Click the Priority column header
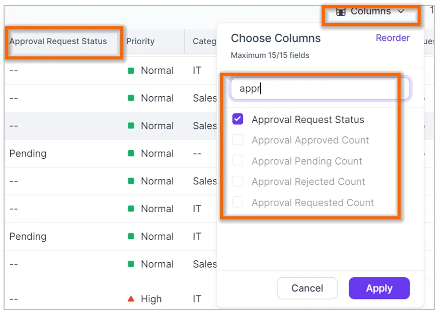The image size is (435, 310). click(x=140, y=41)
